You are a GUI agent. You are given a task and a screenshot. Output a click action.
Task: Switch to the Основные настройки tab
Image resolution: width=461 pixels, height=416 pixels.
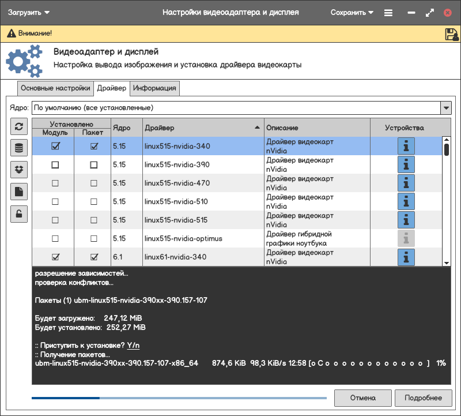click(x=55, y=88)
